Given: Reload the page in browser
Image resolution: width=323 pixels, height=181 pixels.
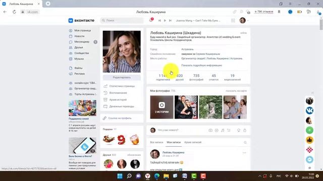Looking at the screenshot, I should pyautogui.click(x=14, y=12).
